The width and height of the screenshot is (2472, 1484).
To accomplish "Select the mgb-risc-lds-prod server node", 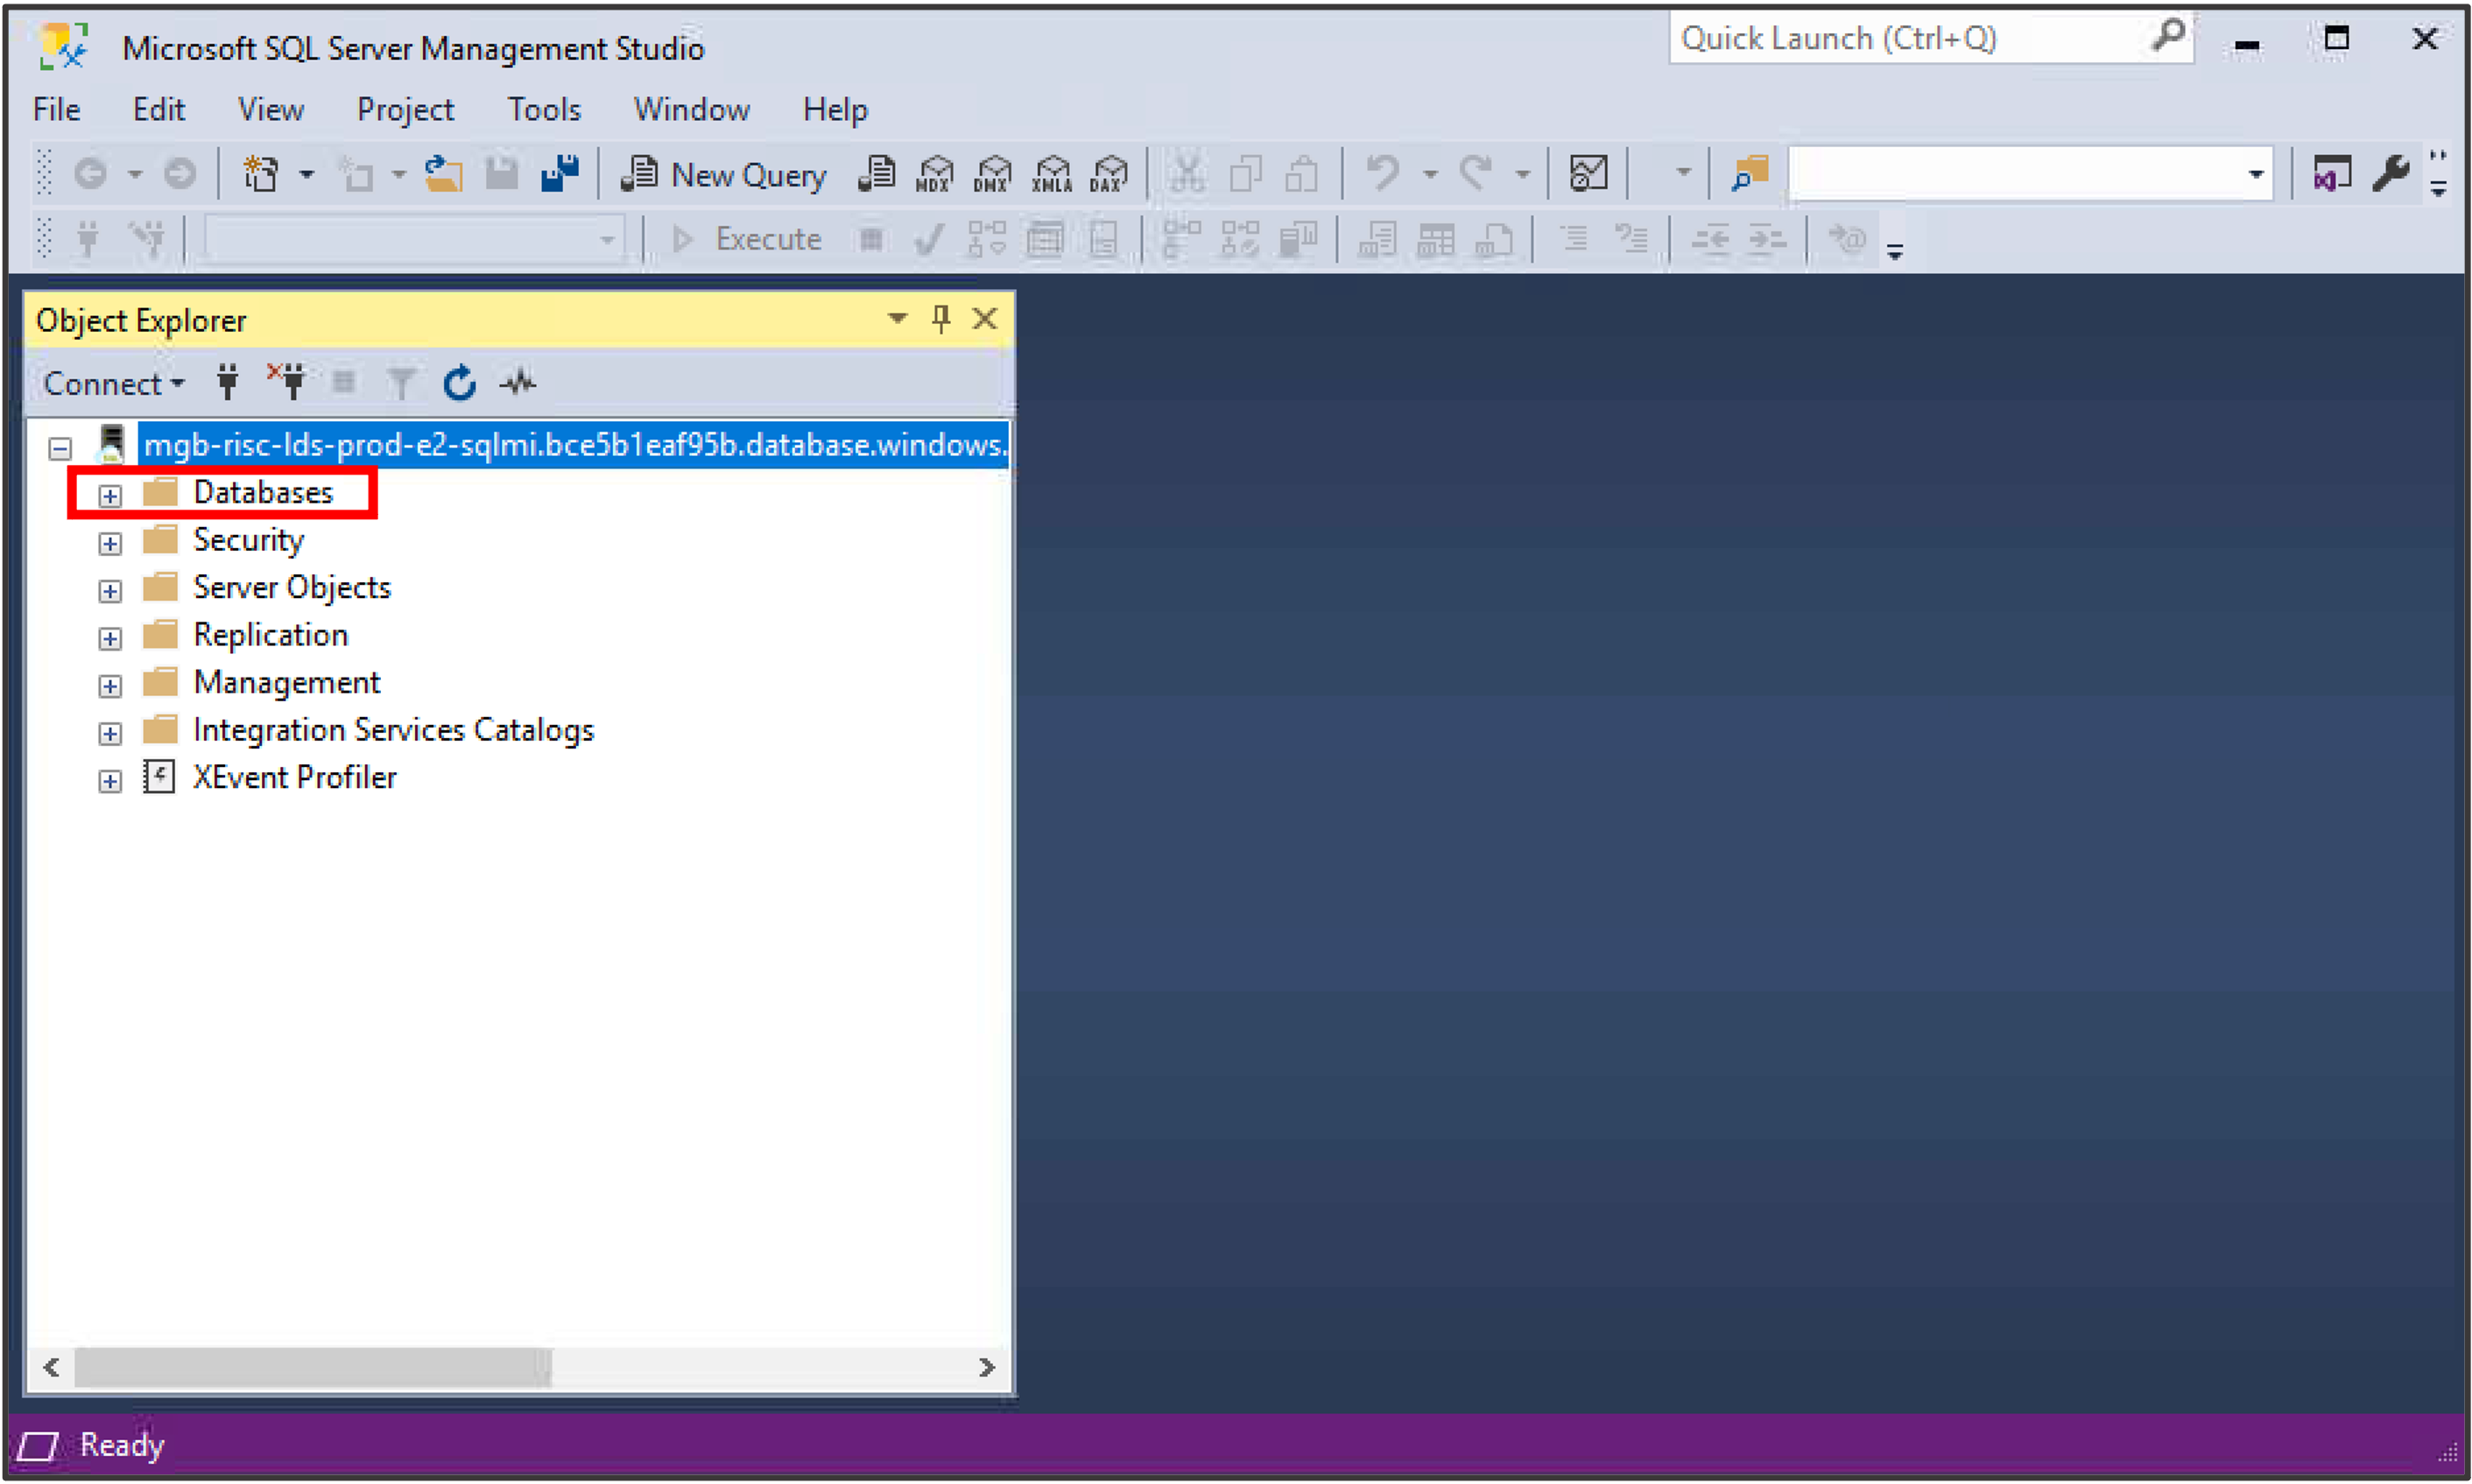I will 574,445.
